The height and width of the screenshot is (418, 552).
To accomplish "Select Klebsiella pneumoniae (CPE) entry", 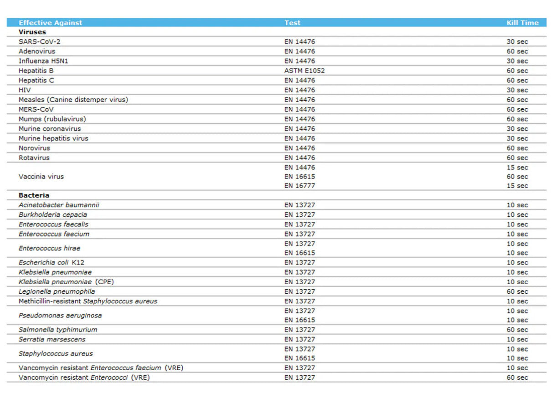I will click(66, 282).
